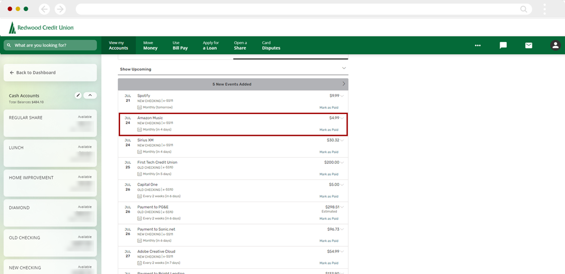Click the calendar icon in the Capital One row
Viewport: 565px width, 274px height.
click(139, 196)
